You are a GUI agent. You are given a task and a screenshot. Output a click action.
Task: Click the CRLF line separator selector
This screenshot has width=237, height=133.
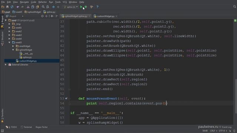click(x=213, y=131)
